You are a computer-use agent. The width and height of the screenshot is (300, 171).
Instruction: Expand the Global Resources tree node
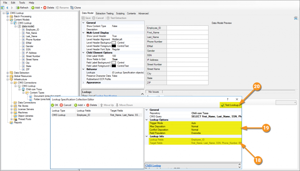point(8,76)
